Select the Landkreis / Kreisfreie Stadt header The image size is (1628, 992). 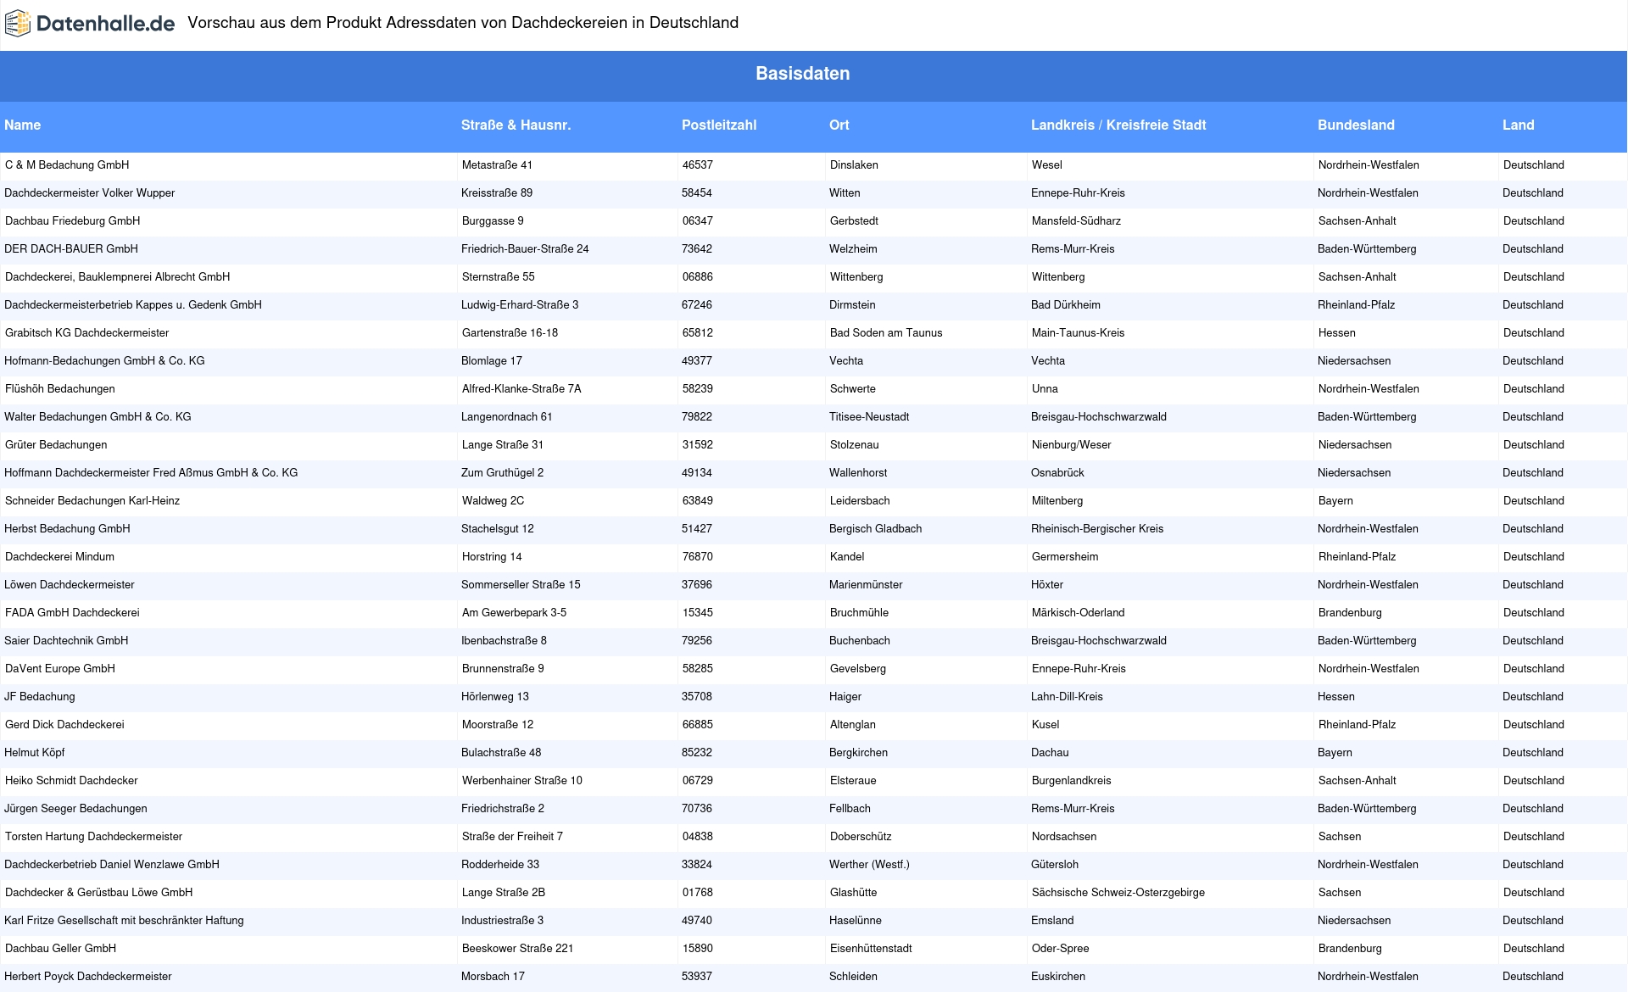coord(1118,125)
